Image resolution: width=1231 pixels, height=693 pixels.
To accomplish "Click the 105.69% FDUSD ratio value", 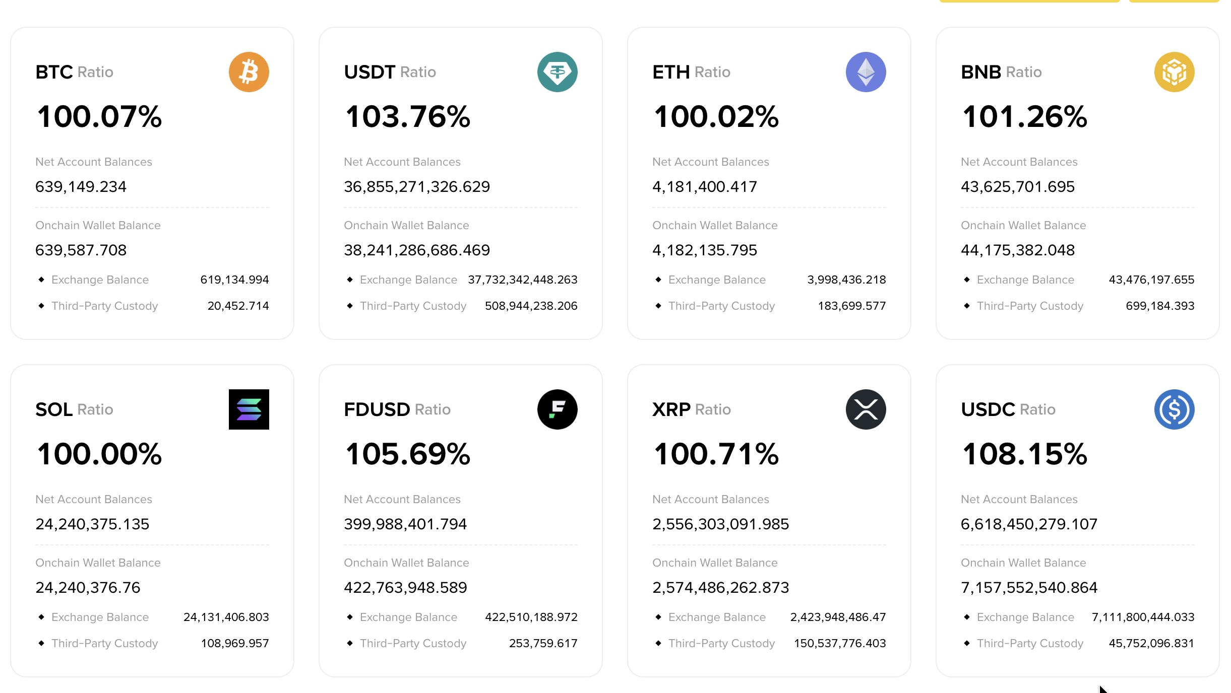I will point(407,454).
